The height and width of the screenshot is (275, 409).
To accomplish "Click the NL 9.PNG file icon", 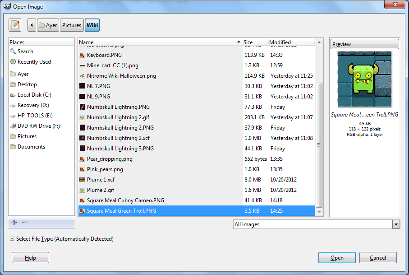I will [x=82, y=97].
